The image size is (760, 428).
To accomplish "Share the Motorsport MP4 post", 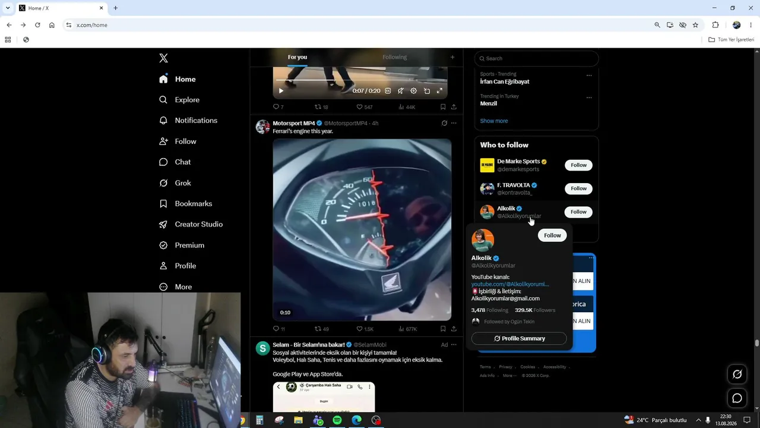I will pyautogui.click(x=454, y=329).
